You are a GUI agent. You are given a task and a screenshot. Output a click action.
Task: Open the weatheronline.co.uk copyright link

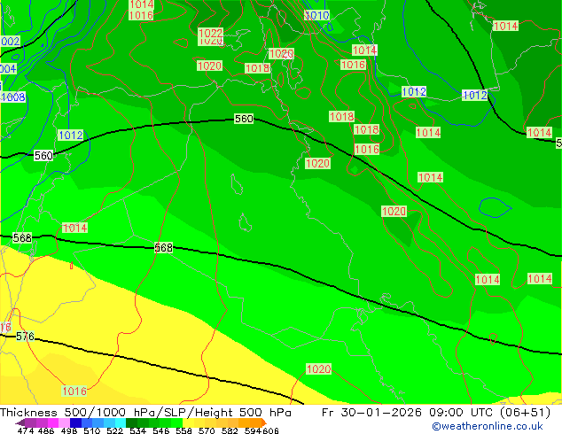pyautogui.click(x=488, y=426)
